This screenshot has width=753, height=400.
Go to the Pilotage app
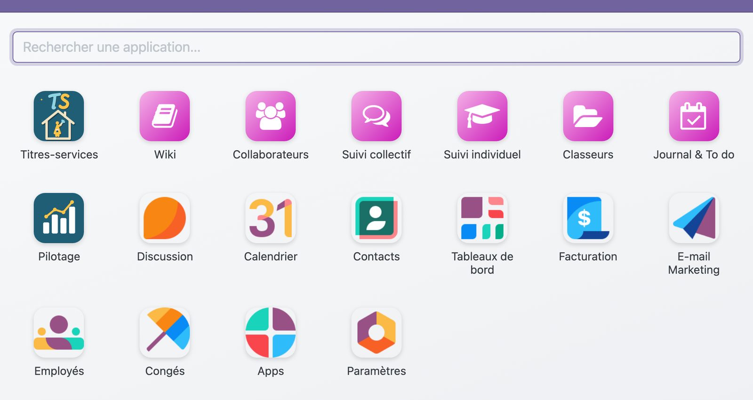59,218
